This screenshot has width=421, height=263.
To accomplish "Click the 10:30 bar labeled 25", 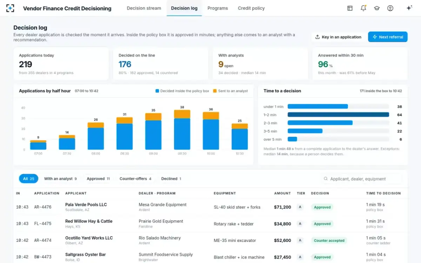I will (x=240, y=137).
